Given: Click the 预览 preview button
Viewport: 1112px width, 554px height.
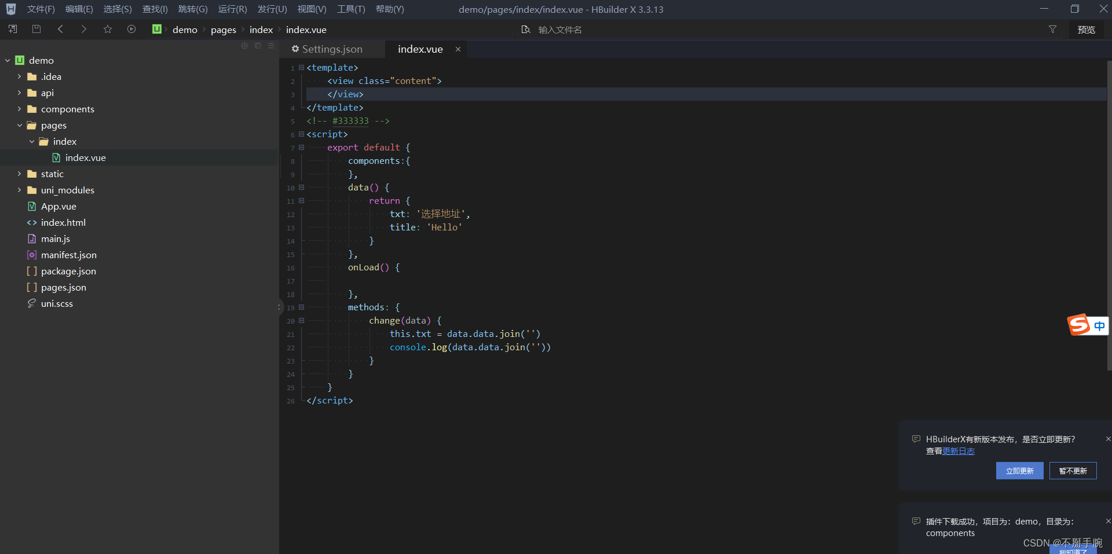Looking at the screenshot, I should [x=1086, y=30].
